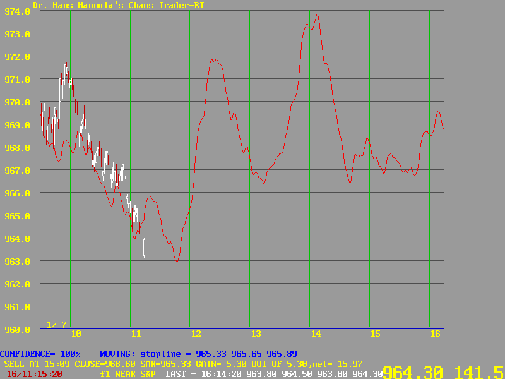Screen dimensions: 505x379
Task: Click the CLOSE=968.60 value
Action: pyautogui.click(x=105, y=364)
